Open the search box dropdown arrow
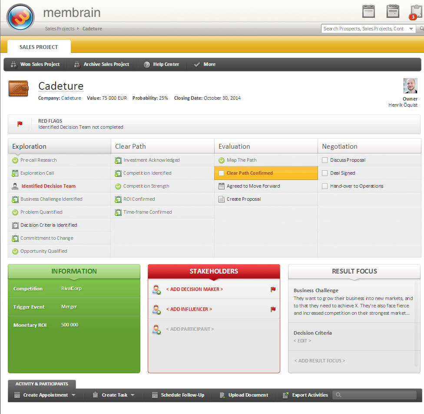The image size is (424, 414). click(x=411, y=29)
